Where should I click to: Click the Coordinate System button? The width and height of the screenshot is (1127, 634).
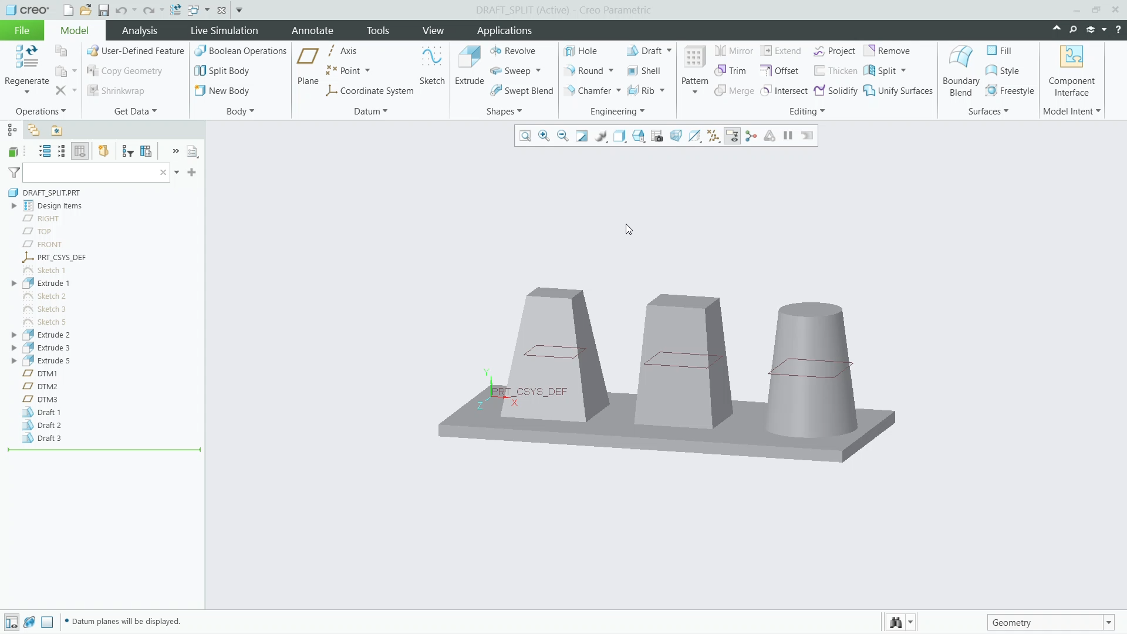[x=370, y=91]
